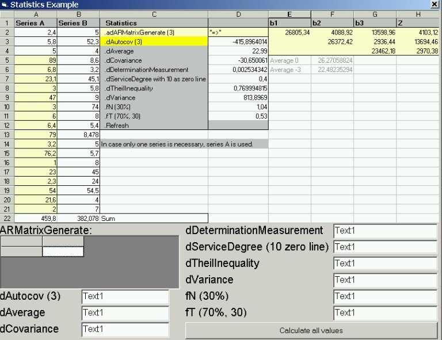Select the .dAverage statistics cell
Image resolution: width=442 pixels, height=340 pixels.
154,51
